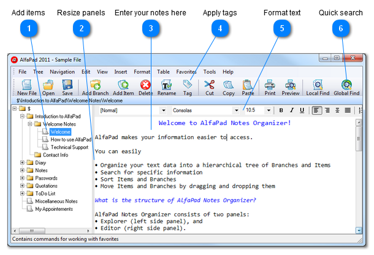This screenshot has width=374, height=255.
Task: Open the File menu
Action: [x=23, y=72]
